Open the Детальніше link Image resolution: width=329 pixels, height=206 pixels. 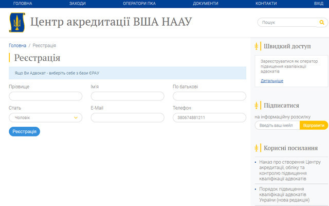(x=272, y=81)
